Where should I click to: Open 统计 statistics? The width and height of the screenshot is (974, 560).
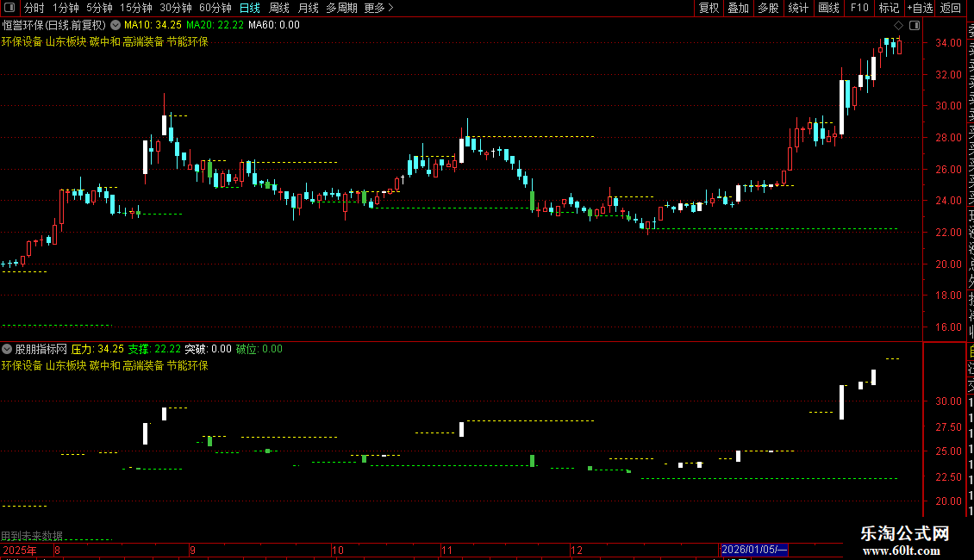(x=798, y=8)
